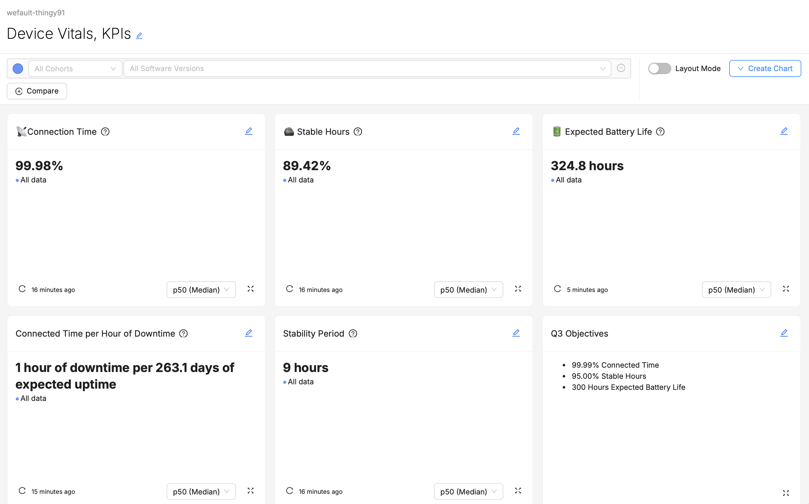Open the wefault-thingy91 breadcrumb

(36, 13)
